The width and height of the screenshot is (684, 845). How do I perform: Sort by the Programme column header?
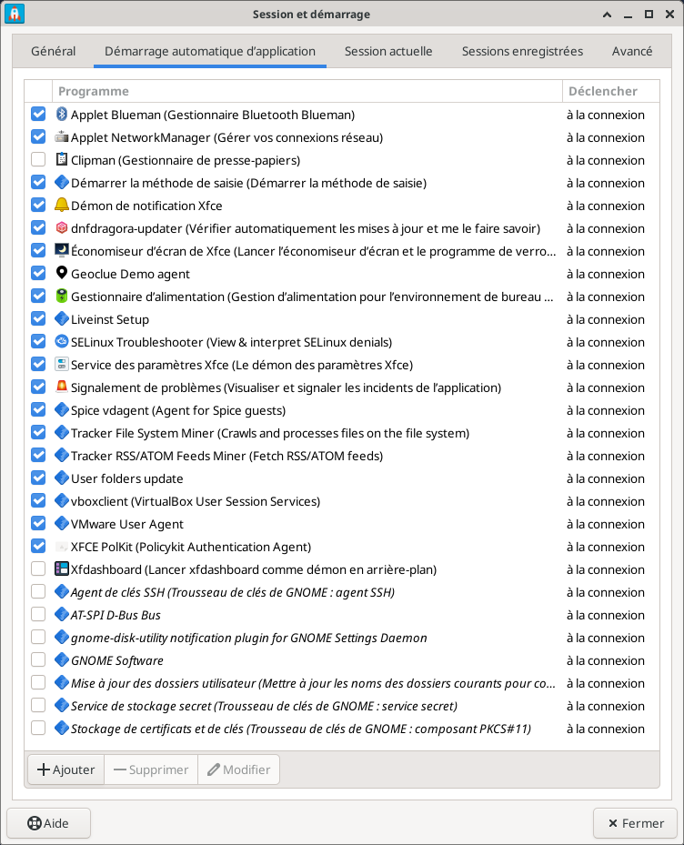click(x=307, y=91)
